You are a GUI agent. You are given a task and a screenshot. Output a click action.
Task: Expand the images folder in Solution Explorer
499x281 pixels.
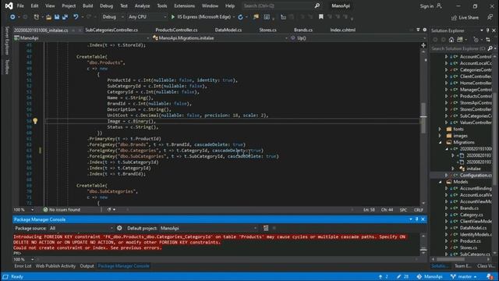(x=440, y=136)
